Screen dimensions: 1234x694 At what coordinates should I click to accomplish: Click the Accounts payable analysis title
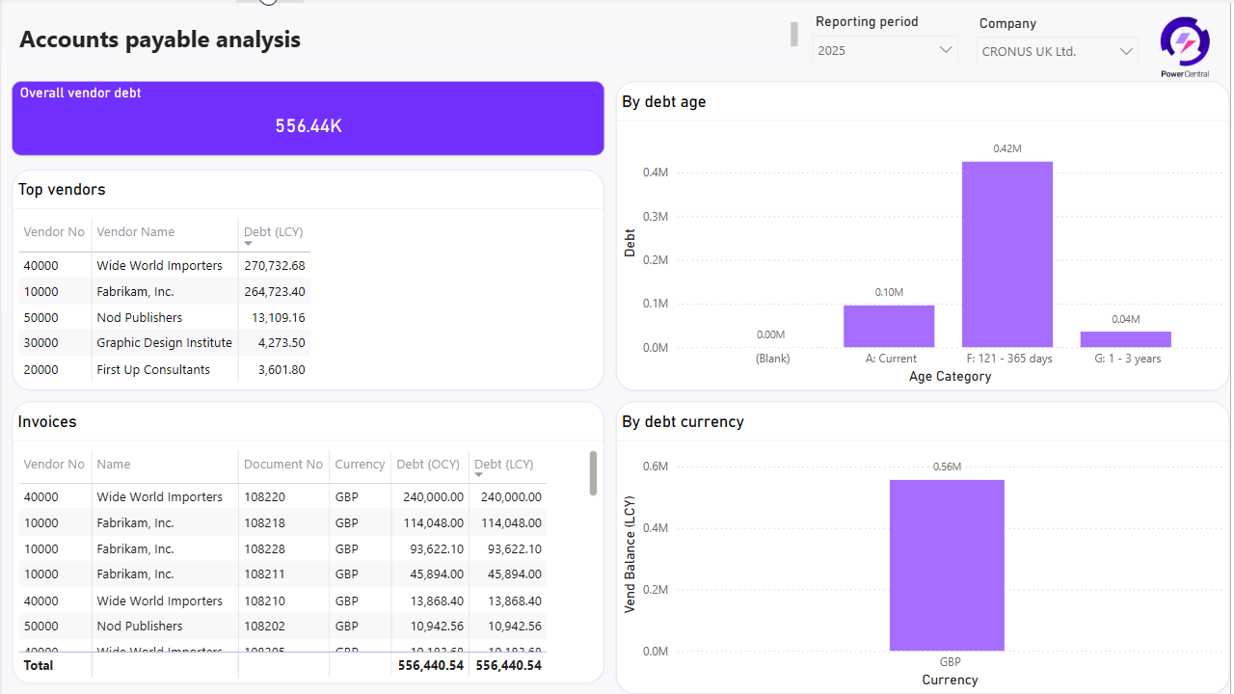click(x=160, y=40)
